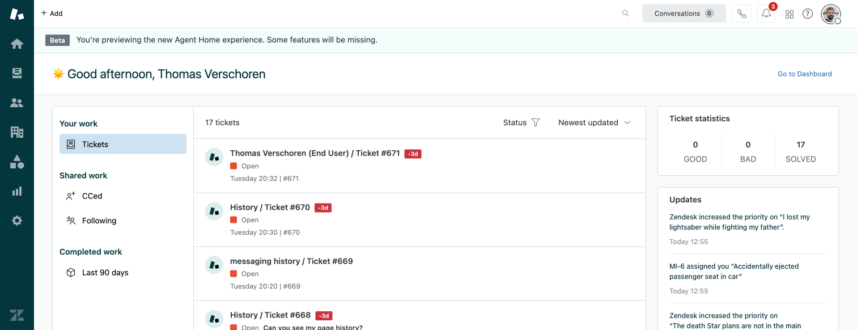Open Reporting bar chart icon
This screenshot has height=330, width=857.
pos(17,191)
